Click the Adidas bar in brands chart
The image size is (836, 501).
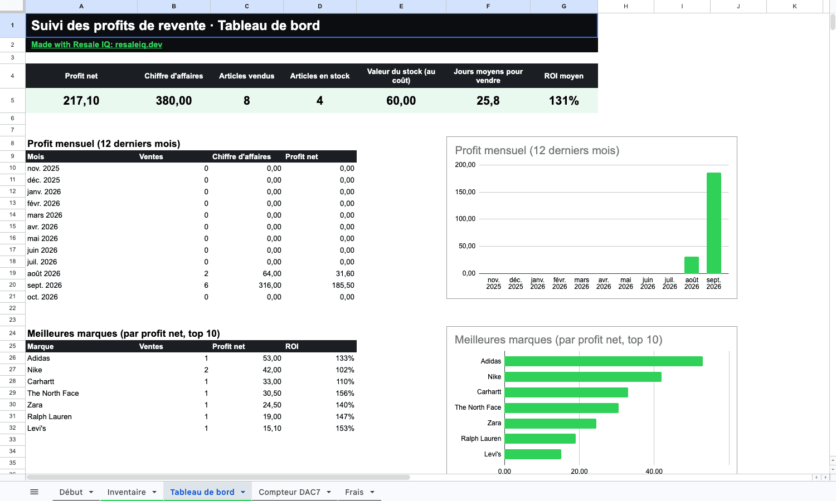tap(604, 361)
